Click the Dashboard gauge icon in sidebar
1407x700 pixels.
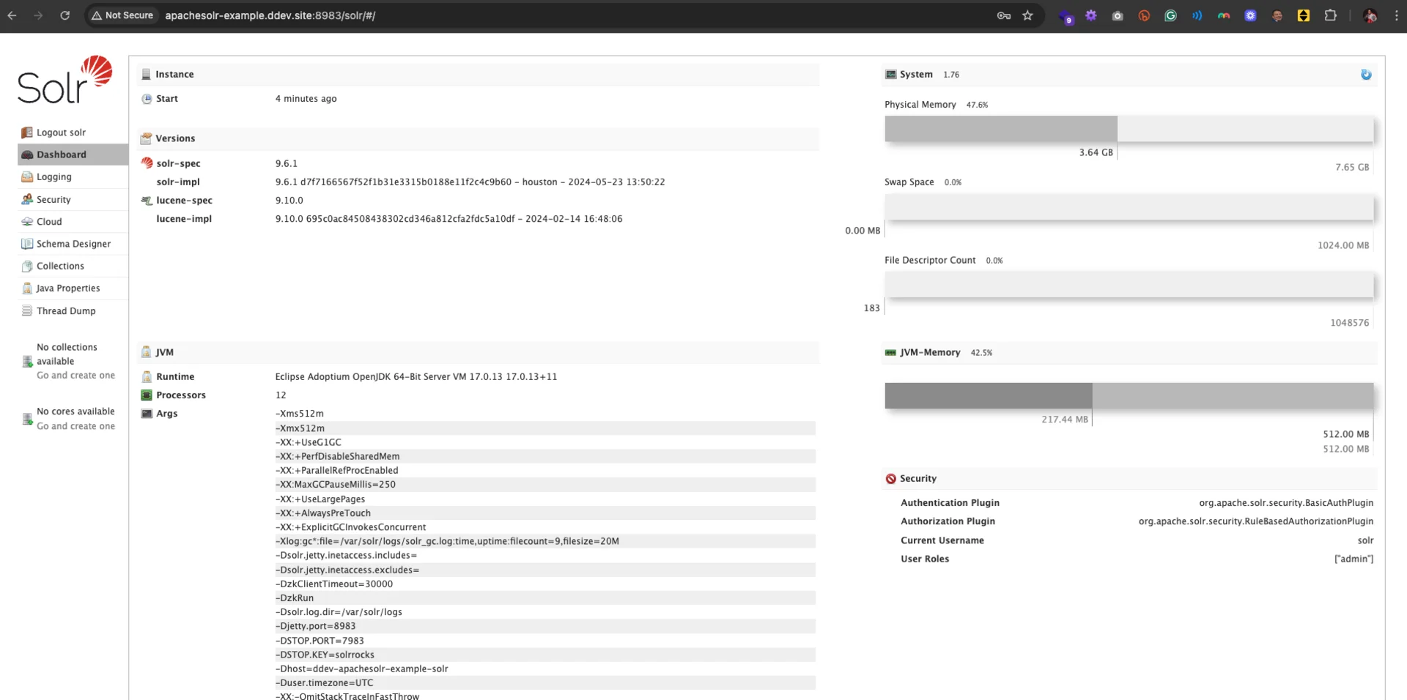[27, 154]
